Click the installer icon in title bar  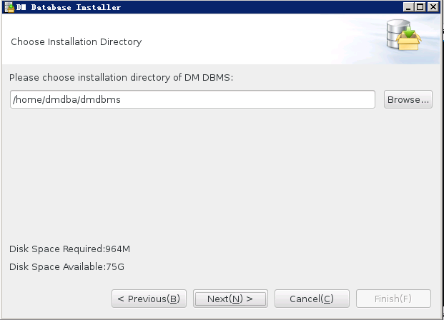pyautogui.click(x=9, y=7)
